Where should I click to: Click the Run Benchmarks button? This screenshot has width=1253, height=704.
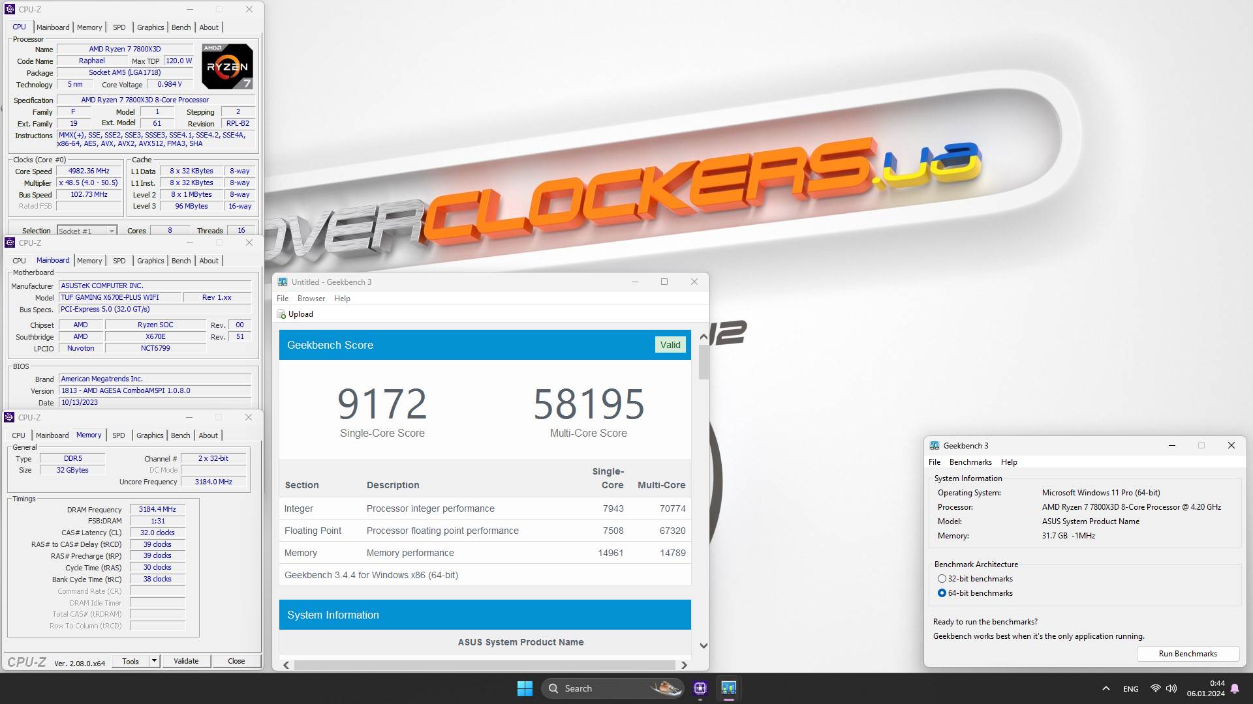pos(1188,654)
